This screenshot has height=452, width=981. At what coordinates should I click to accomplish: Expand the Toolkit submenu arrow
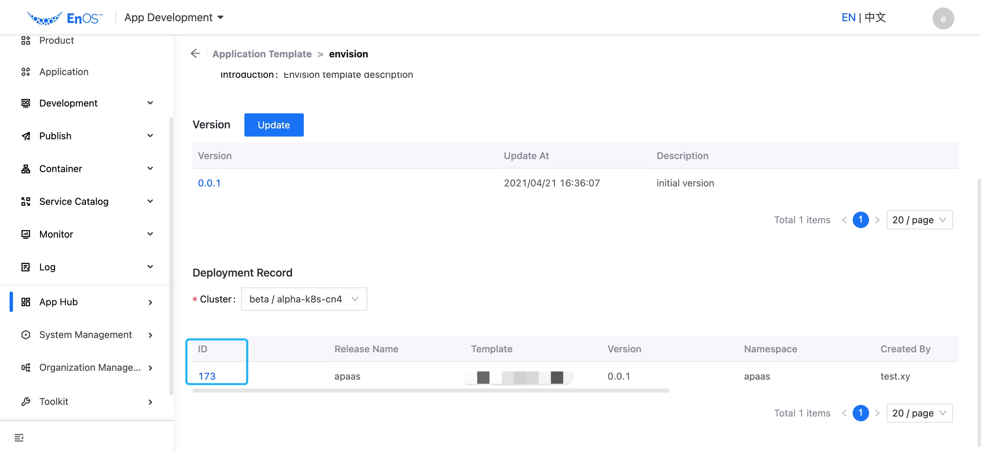[150, 402]
